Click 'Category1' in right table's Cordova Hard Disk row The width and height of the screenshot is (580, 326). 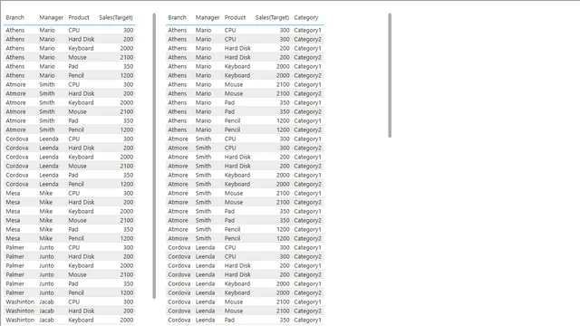(x=307, y=265)
